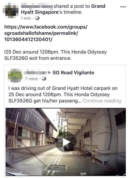Click the Honda Odyssey SLF3526G exit caption
Screen dimensions: 130x178
click(55, 55)
